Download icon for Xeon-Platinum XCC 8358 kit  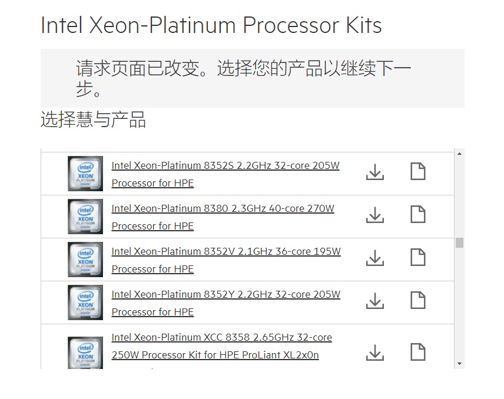(375, 352)
